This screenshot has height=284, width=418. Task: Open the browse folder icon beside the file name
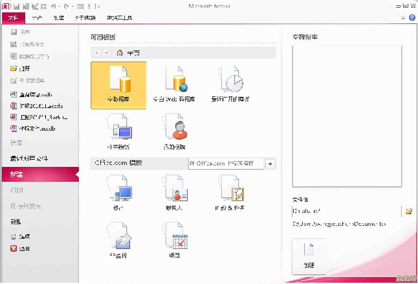click(409, 211)
